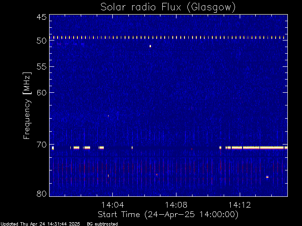The width and height of the screenshot is (302, 226).
Task: Click the 'BG subtracted' footer text
Action: [102, 224]
